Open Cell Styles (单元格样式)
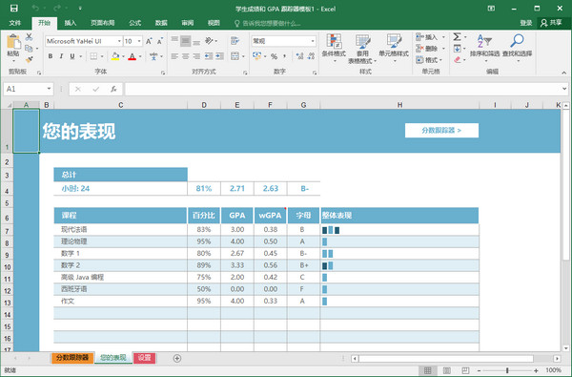 pos(394,48)
